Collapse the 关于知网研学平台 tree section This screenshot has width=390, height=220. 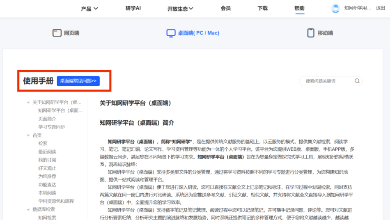[x=28, y=102]
